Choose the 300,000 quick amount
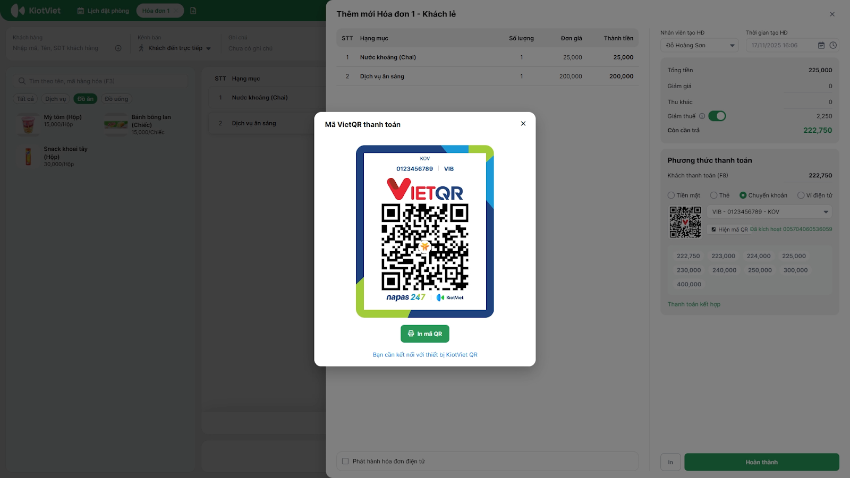 coord(796,270)
